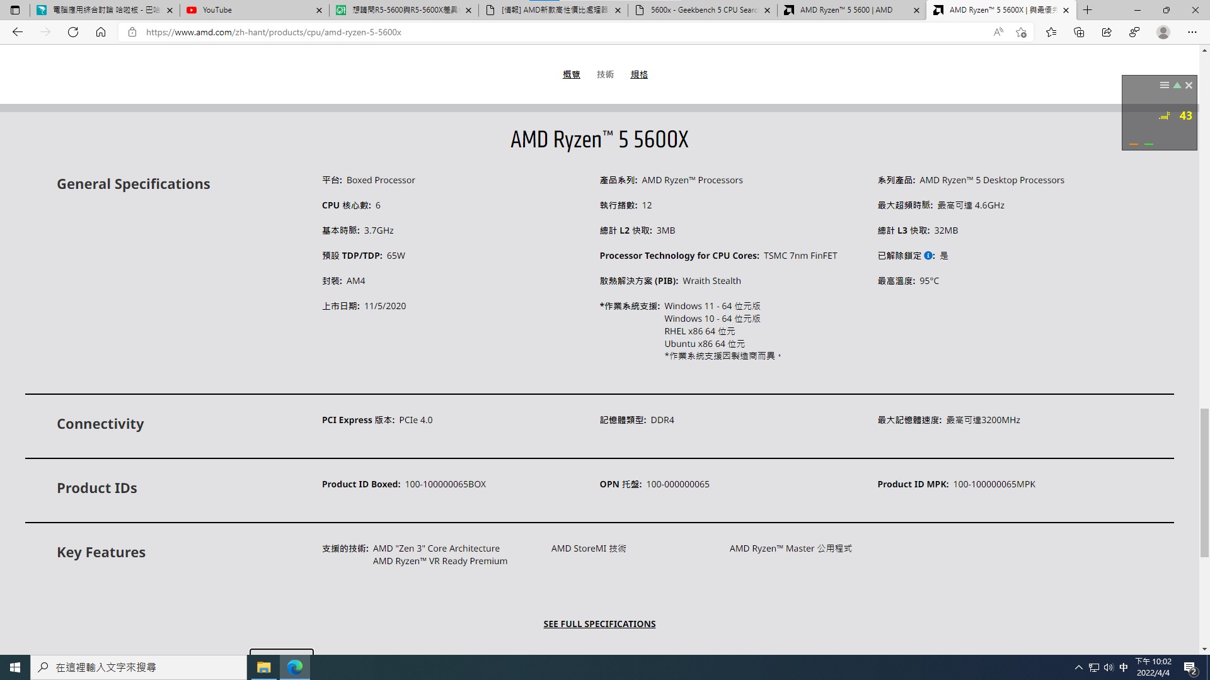Open the Windows Start menu

[x=14, y=667]
